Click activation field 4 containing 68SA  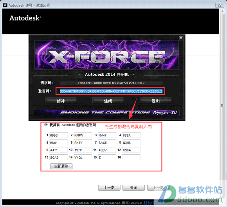click(x=131, y=135)
